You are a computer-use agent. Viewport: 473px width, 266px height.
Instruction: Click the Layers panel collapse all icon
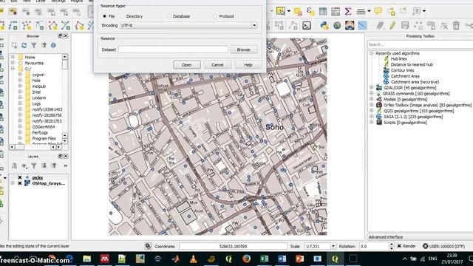point(54,166)
